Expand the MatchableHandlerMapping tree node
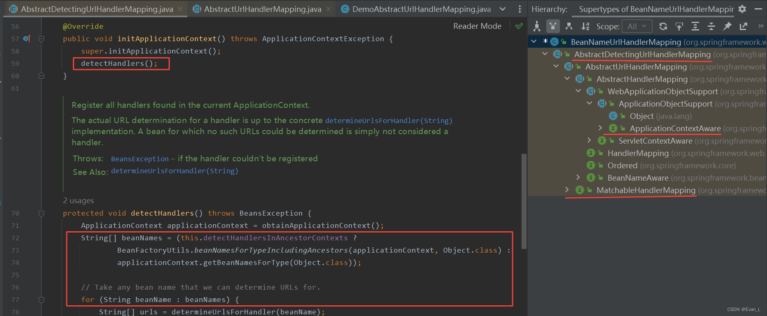The height and width of the screenshot is (316, 767). tap(567, 190)
